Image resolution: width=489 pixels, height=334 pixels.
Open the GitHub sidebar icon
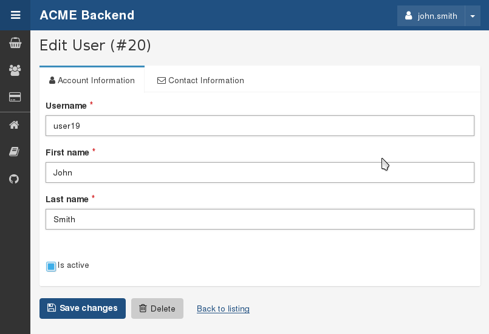[15, 179]
